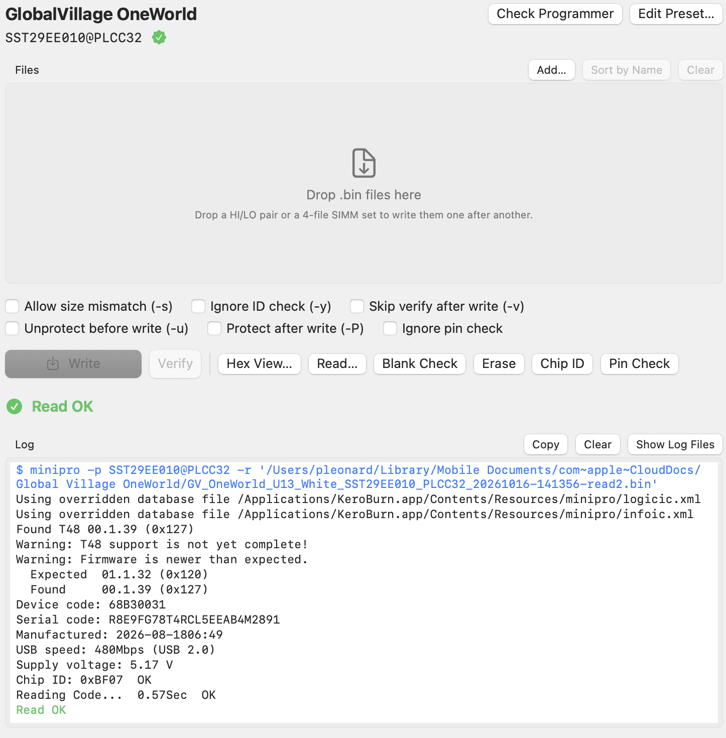Click the 'Supply voltage: 5.17 V' line
The image size is (726, 738).
tap(94, 665)
